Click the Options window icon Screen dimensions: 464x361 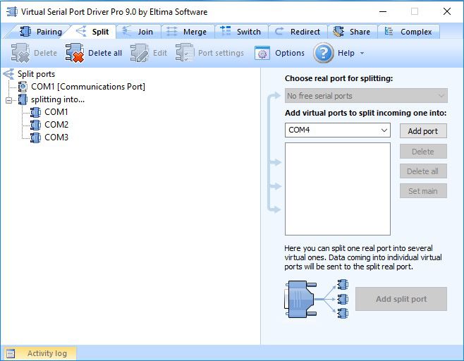(x=262, y=54)
